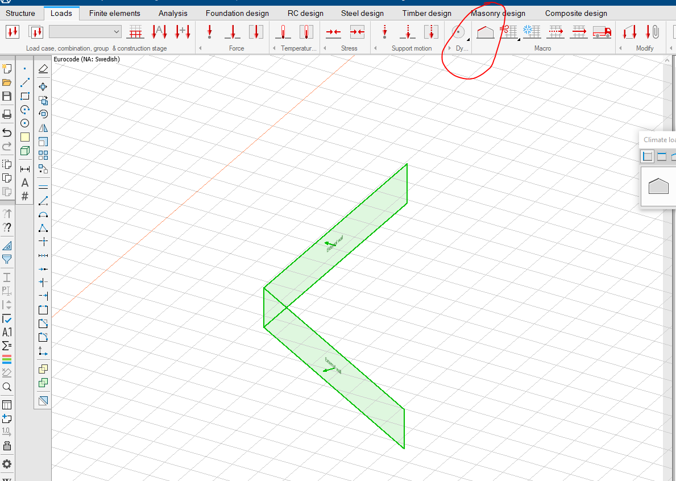
Task: Open the Composite design tab
Action: point(576,14)
